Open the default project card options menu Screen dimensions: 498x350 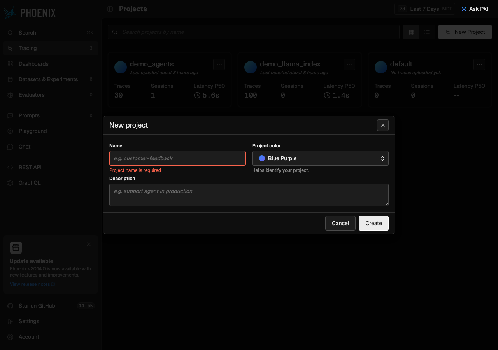coord(479,65)
